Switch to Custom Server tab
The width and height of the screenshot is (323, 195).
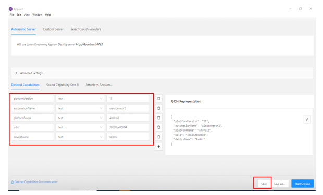53,29
